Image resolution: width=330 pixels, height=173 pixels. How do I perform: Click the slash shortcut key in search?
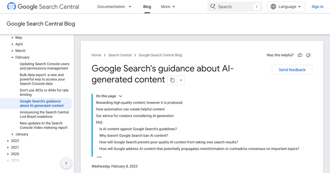click(257, 7)
